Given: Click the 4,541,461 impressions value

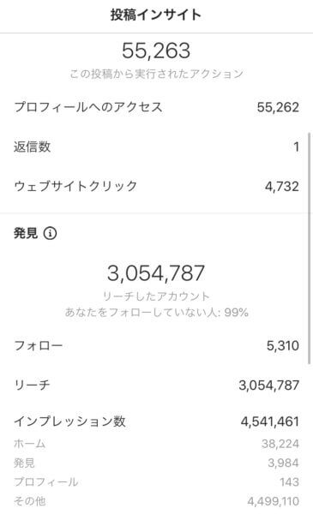Looking at the screenshot, I should point(270,421).
